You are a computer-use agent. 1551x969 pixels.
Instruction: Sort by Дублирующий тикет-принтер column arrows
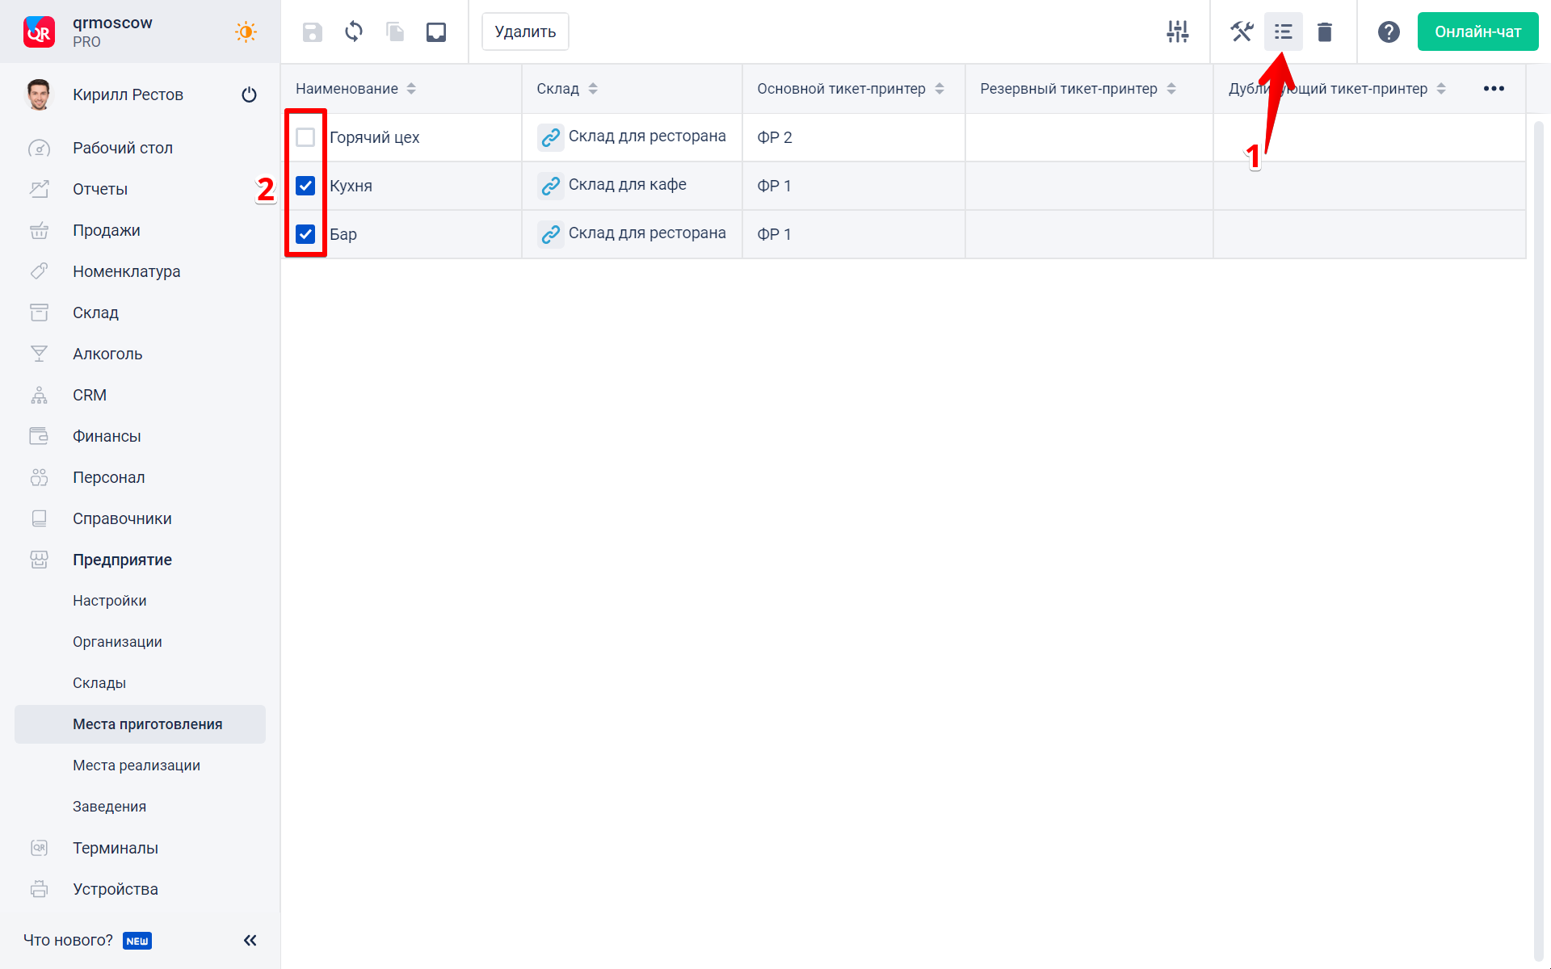click(1441, 89)
